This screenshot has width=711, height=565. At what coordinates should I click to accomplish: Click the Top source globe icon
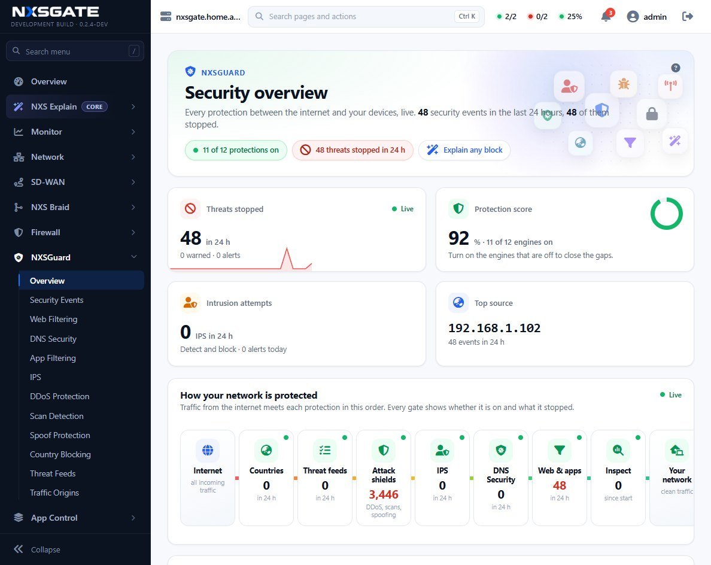click(x=458, y=302)
